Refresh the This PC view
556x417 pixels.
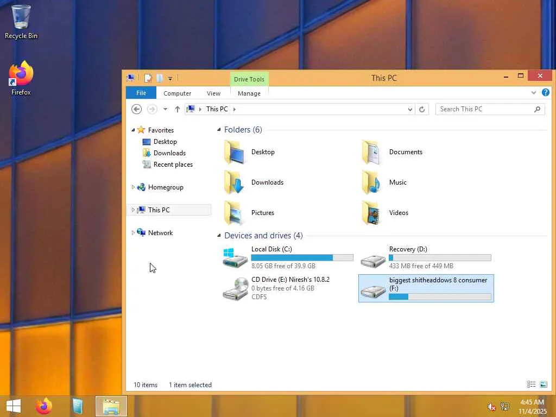tap(422, 109)
